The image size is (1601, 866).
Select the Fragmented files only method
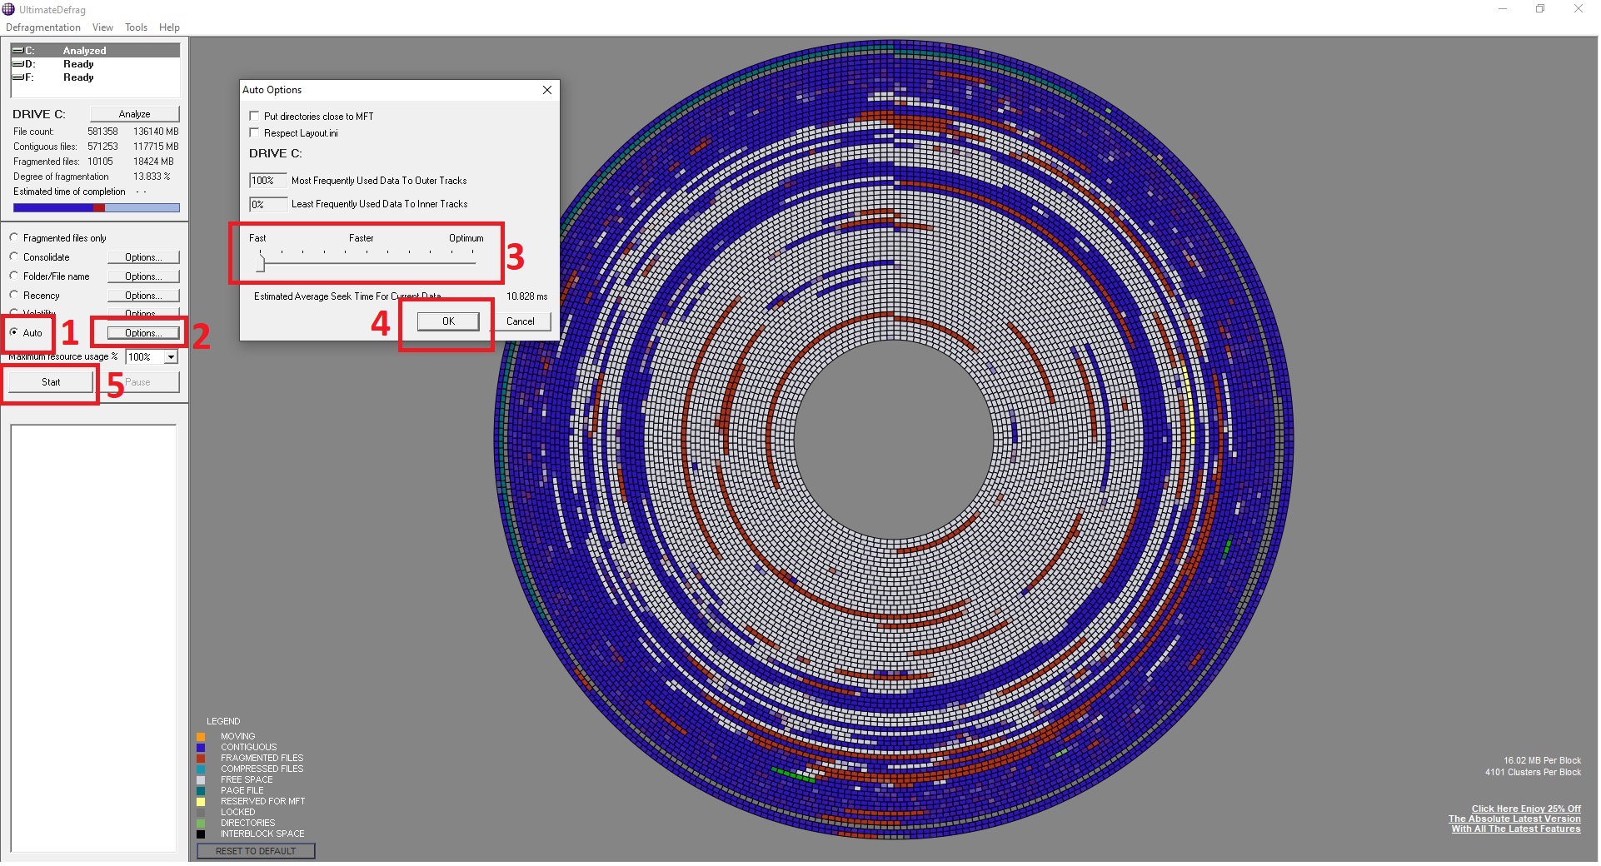click(14, 238)
